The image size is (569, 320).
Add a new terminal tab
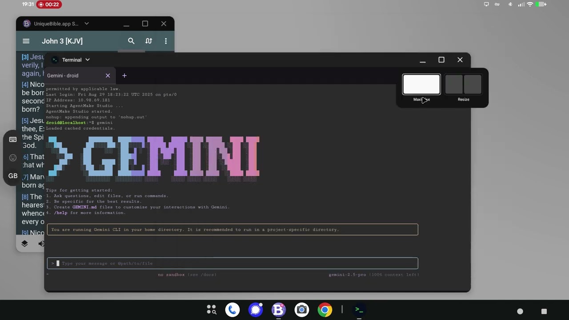pyautogui.click(x=124, y=76)
